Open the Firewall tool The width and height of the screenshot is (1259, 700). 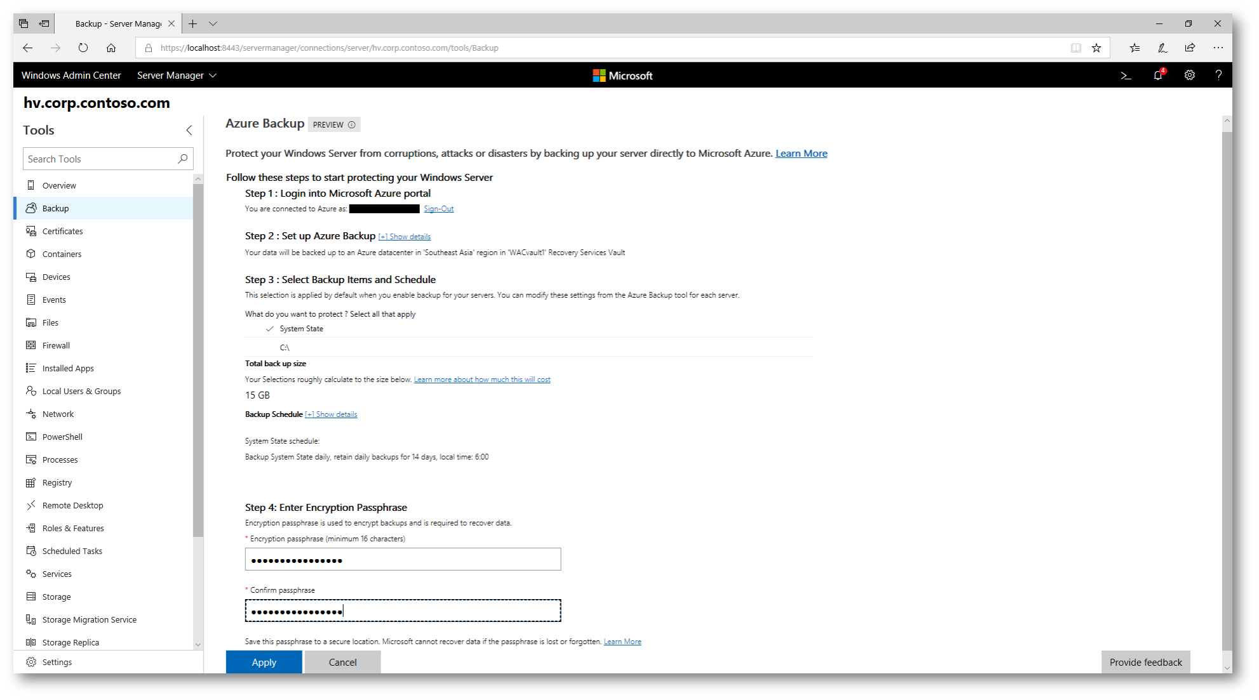coord(56,345)
